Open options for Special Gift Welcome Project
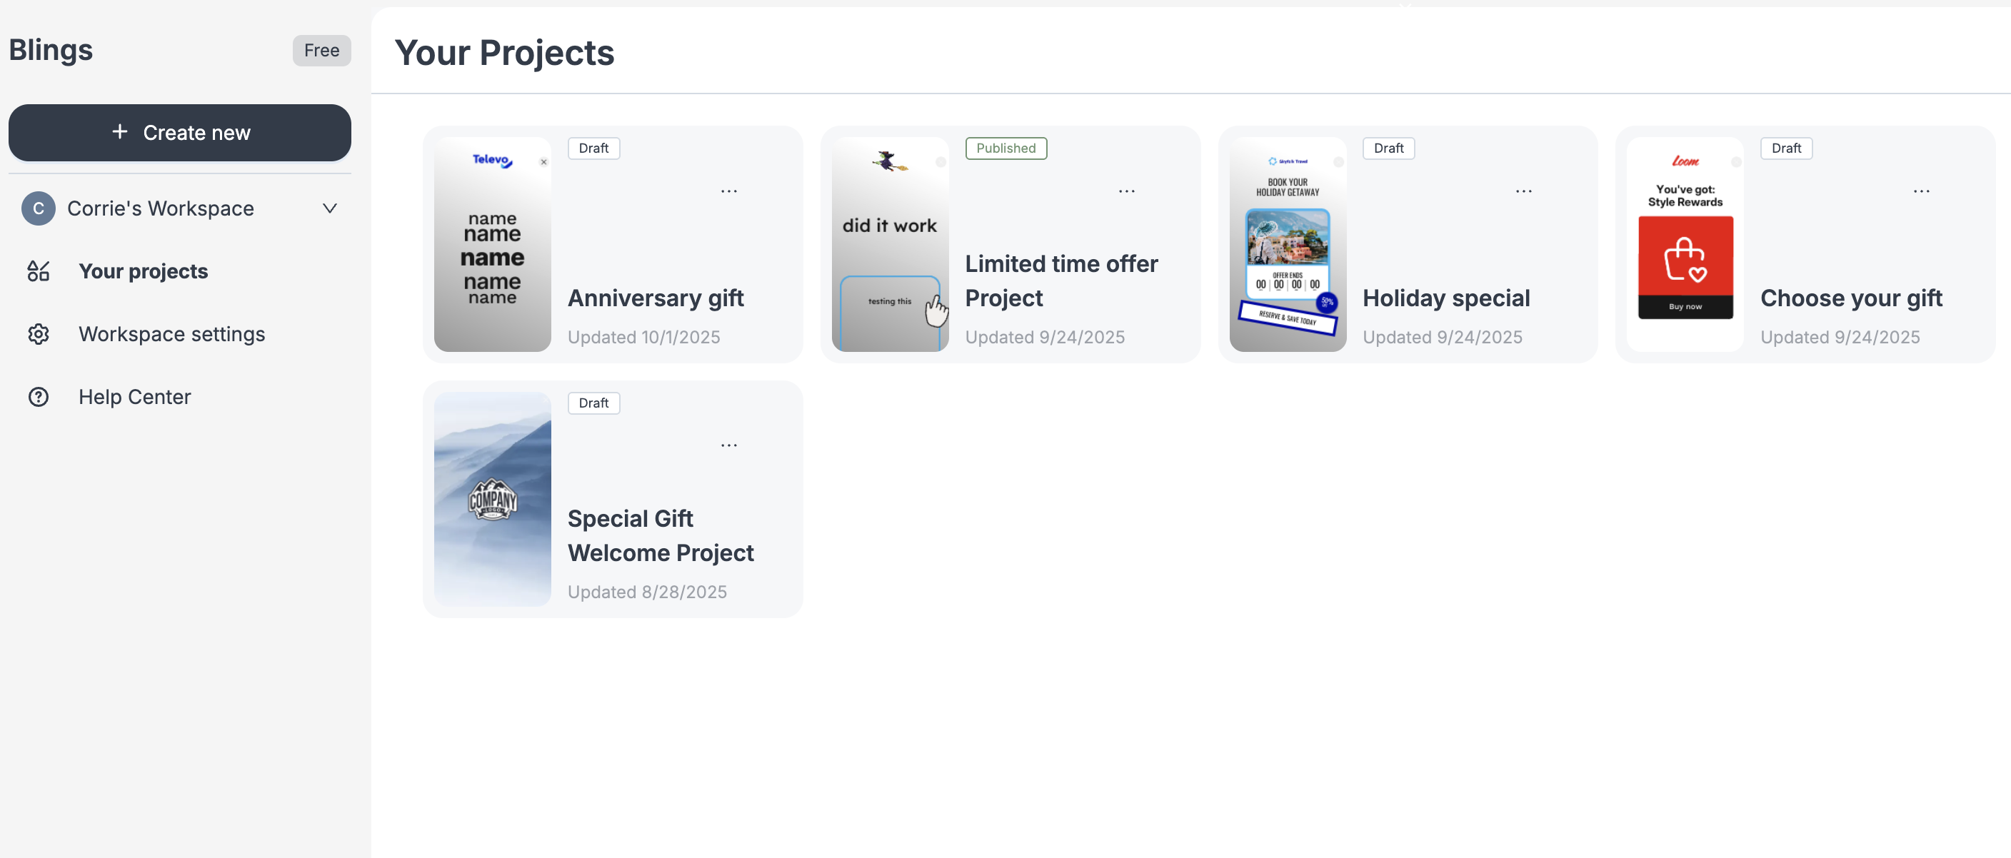Screen dimensions: 2011x858 [728, 445]
